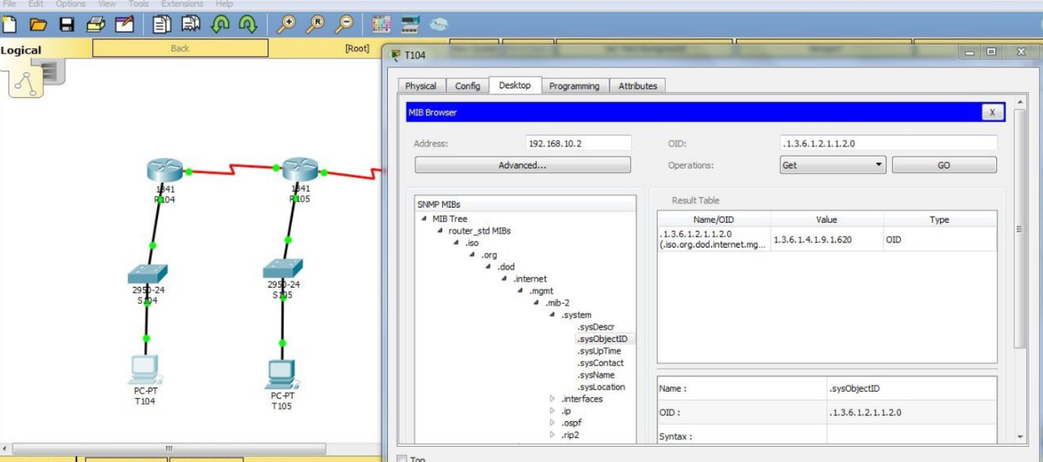Click the Undo green arrow icon
Screen dimensions: 1043x462
coord(220,25)
